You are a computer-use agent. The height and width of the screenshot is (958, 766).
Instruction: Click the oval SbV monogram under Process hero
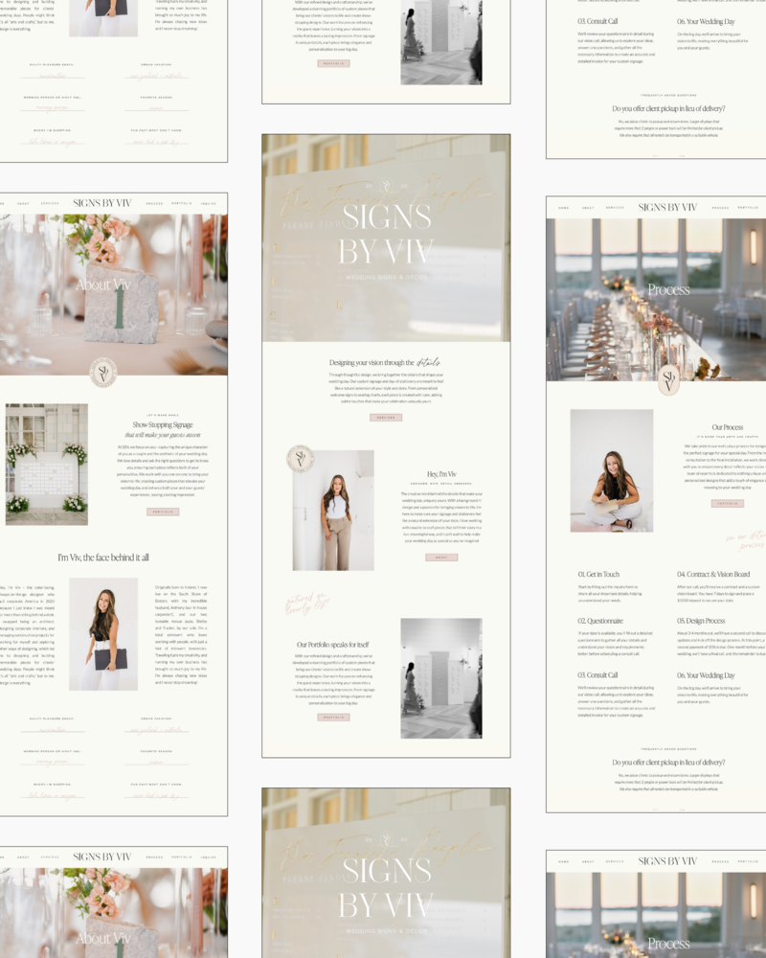point(669,380)
